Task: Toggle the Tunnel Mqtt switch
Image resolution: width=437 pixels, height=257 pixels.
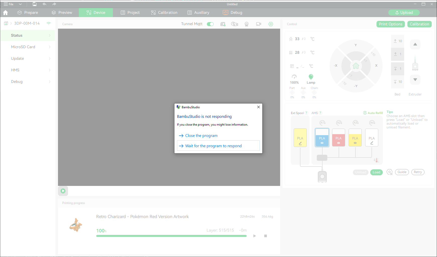Action: (x=210, y=24)
